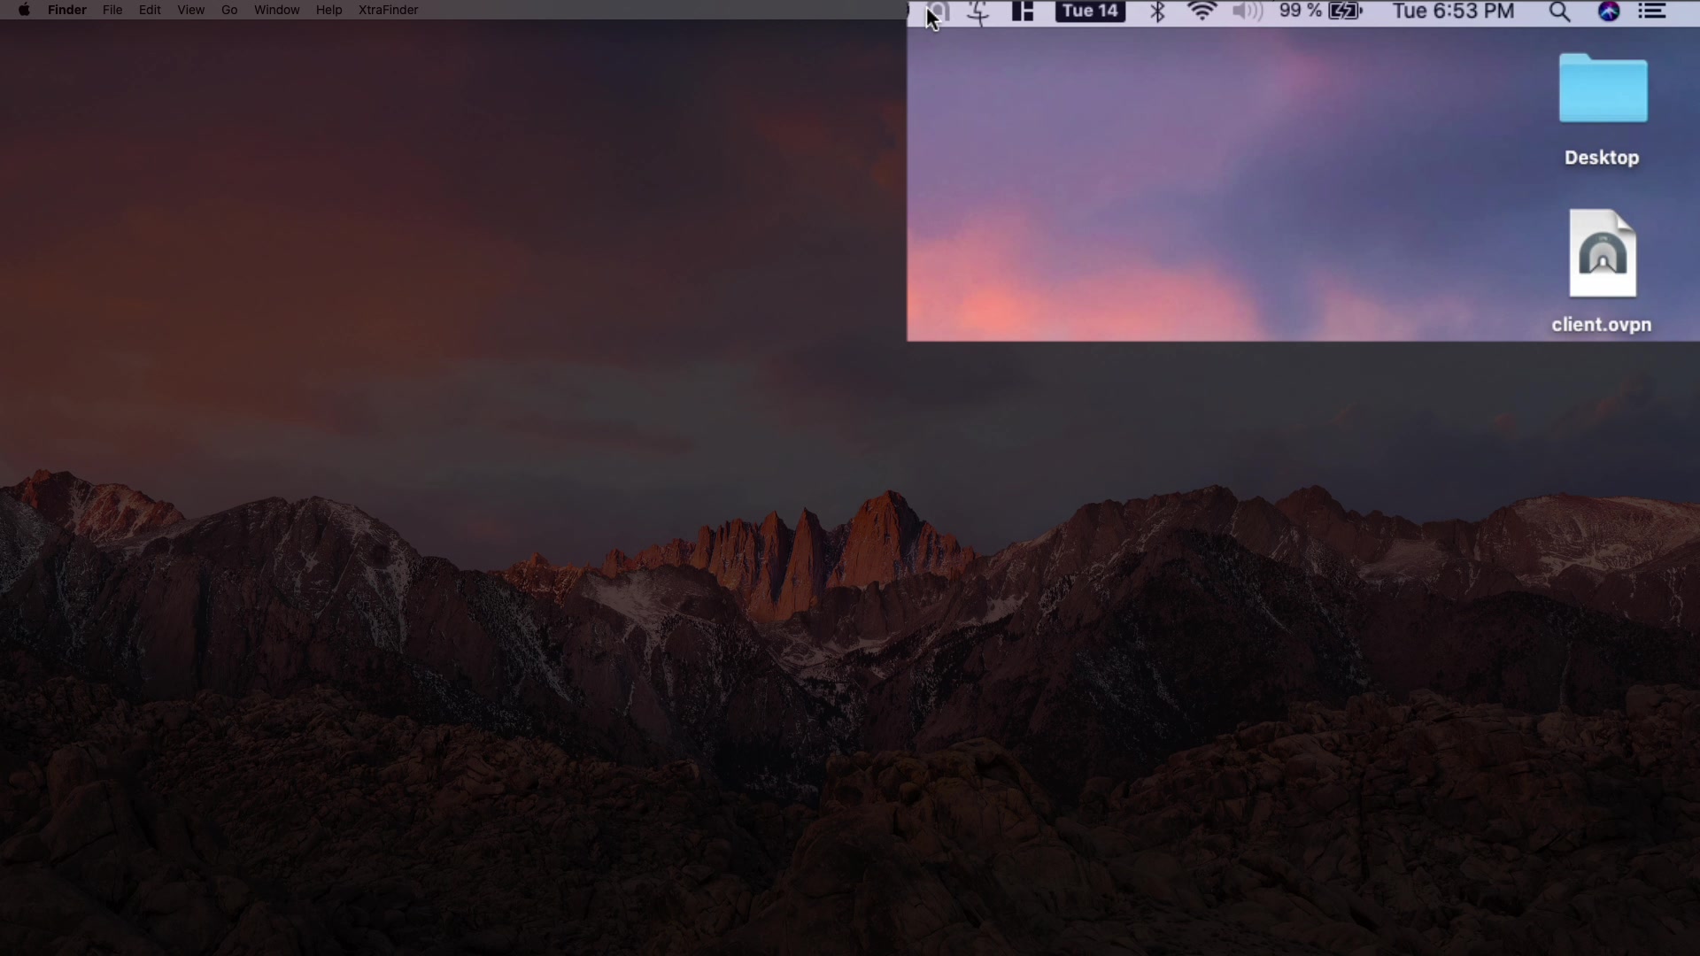
Task: Open the Edit menu
Action: (x=150, y=10)
